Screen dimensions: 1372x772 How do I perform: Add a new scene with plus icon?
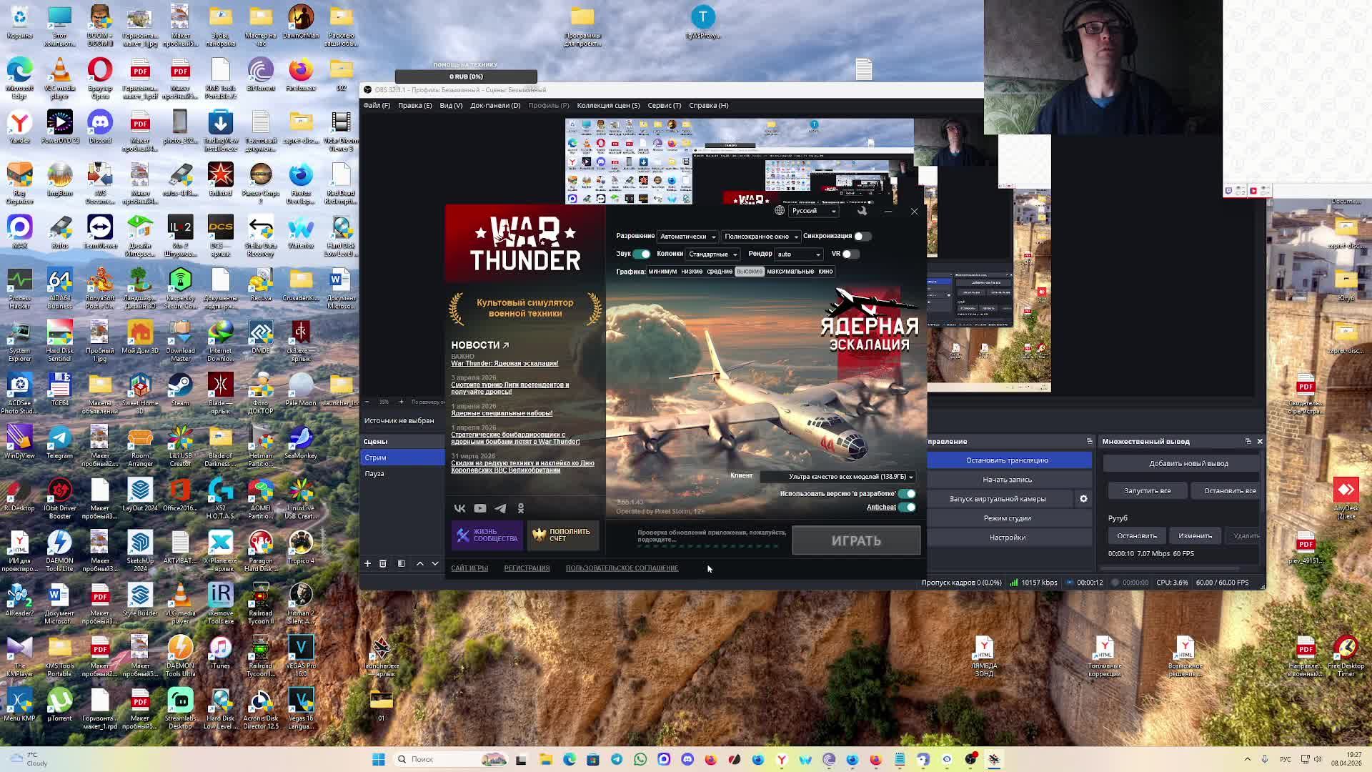367,563
